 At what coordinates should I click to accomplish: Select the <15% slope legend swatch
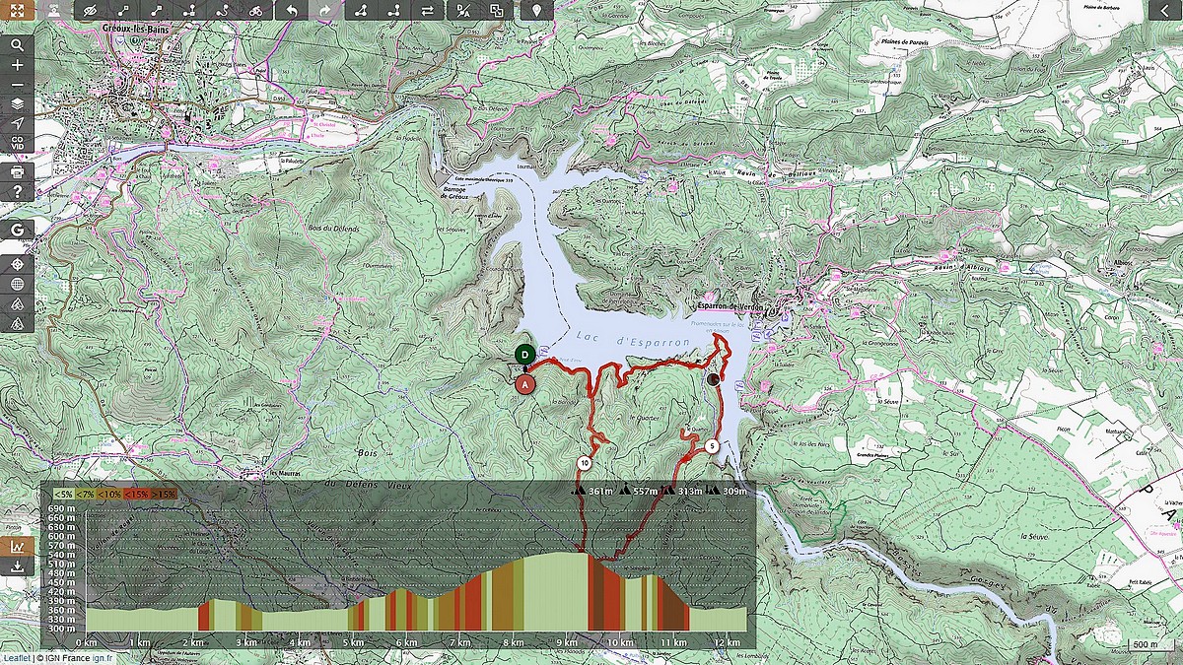tap(136, 494)
